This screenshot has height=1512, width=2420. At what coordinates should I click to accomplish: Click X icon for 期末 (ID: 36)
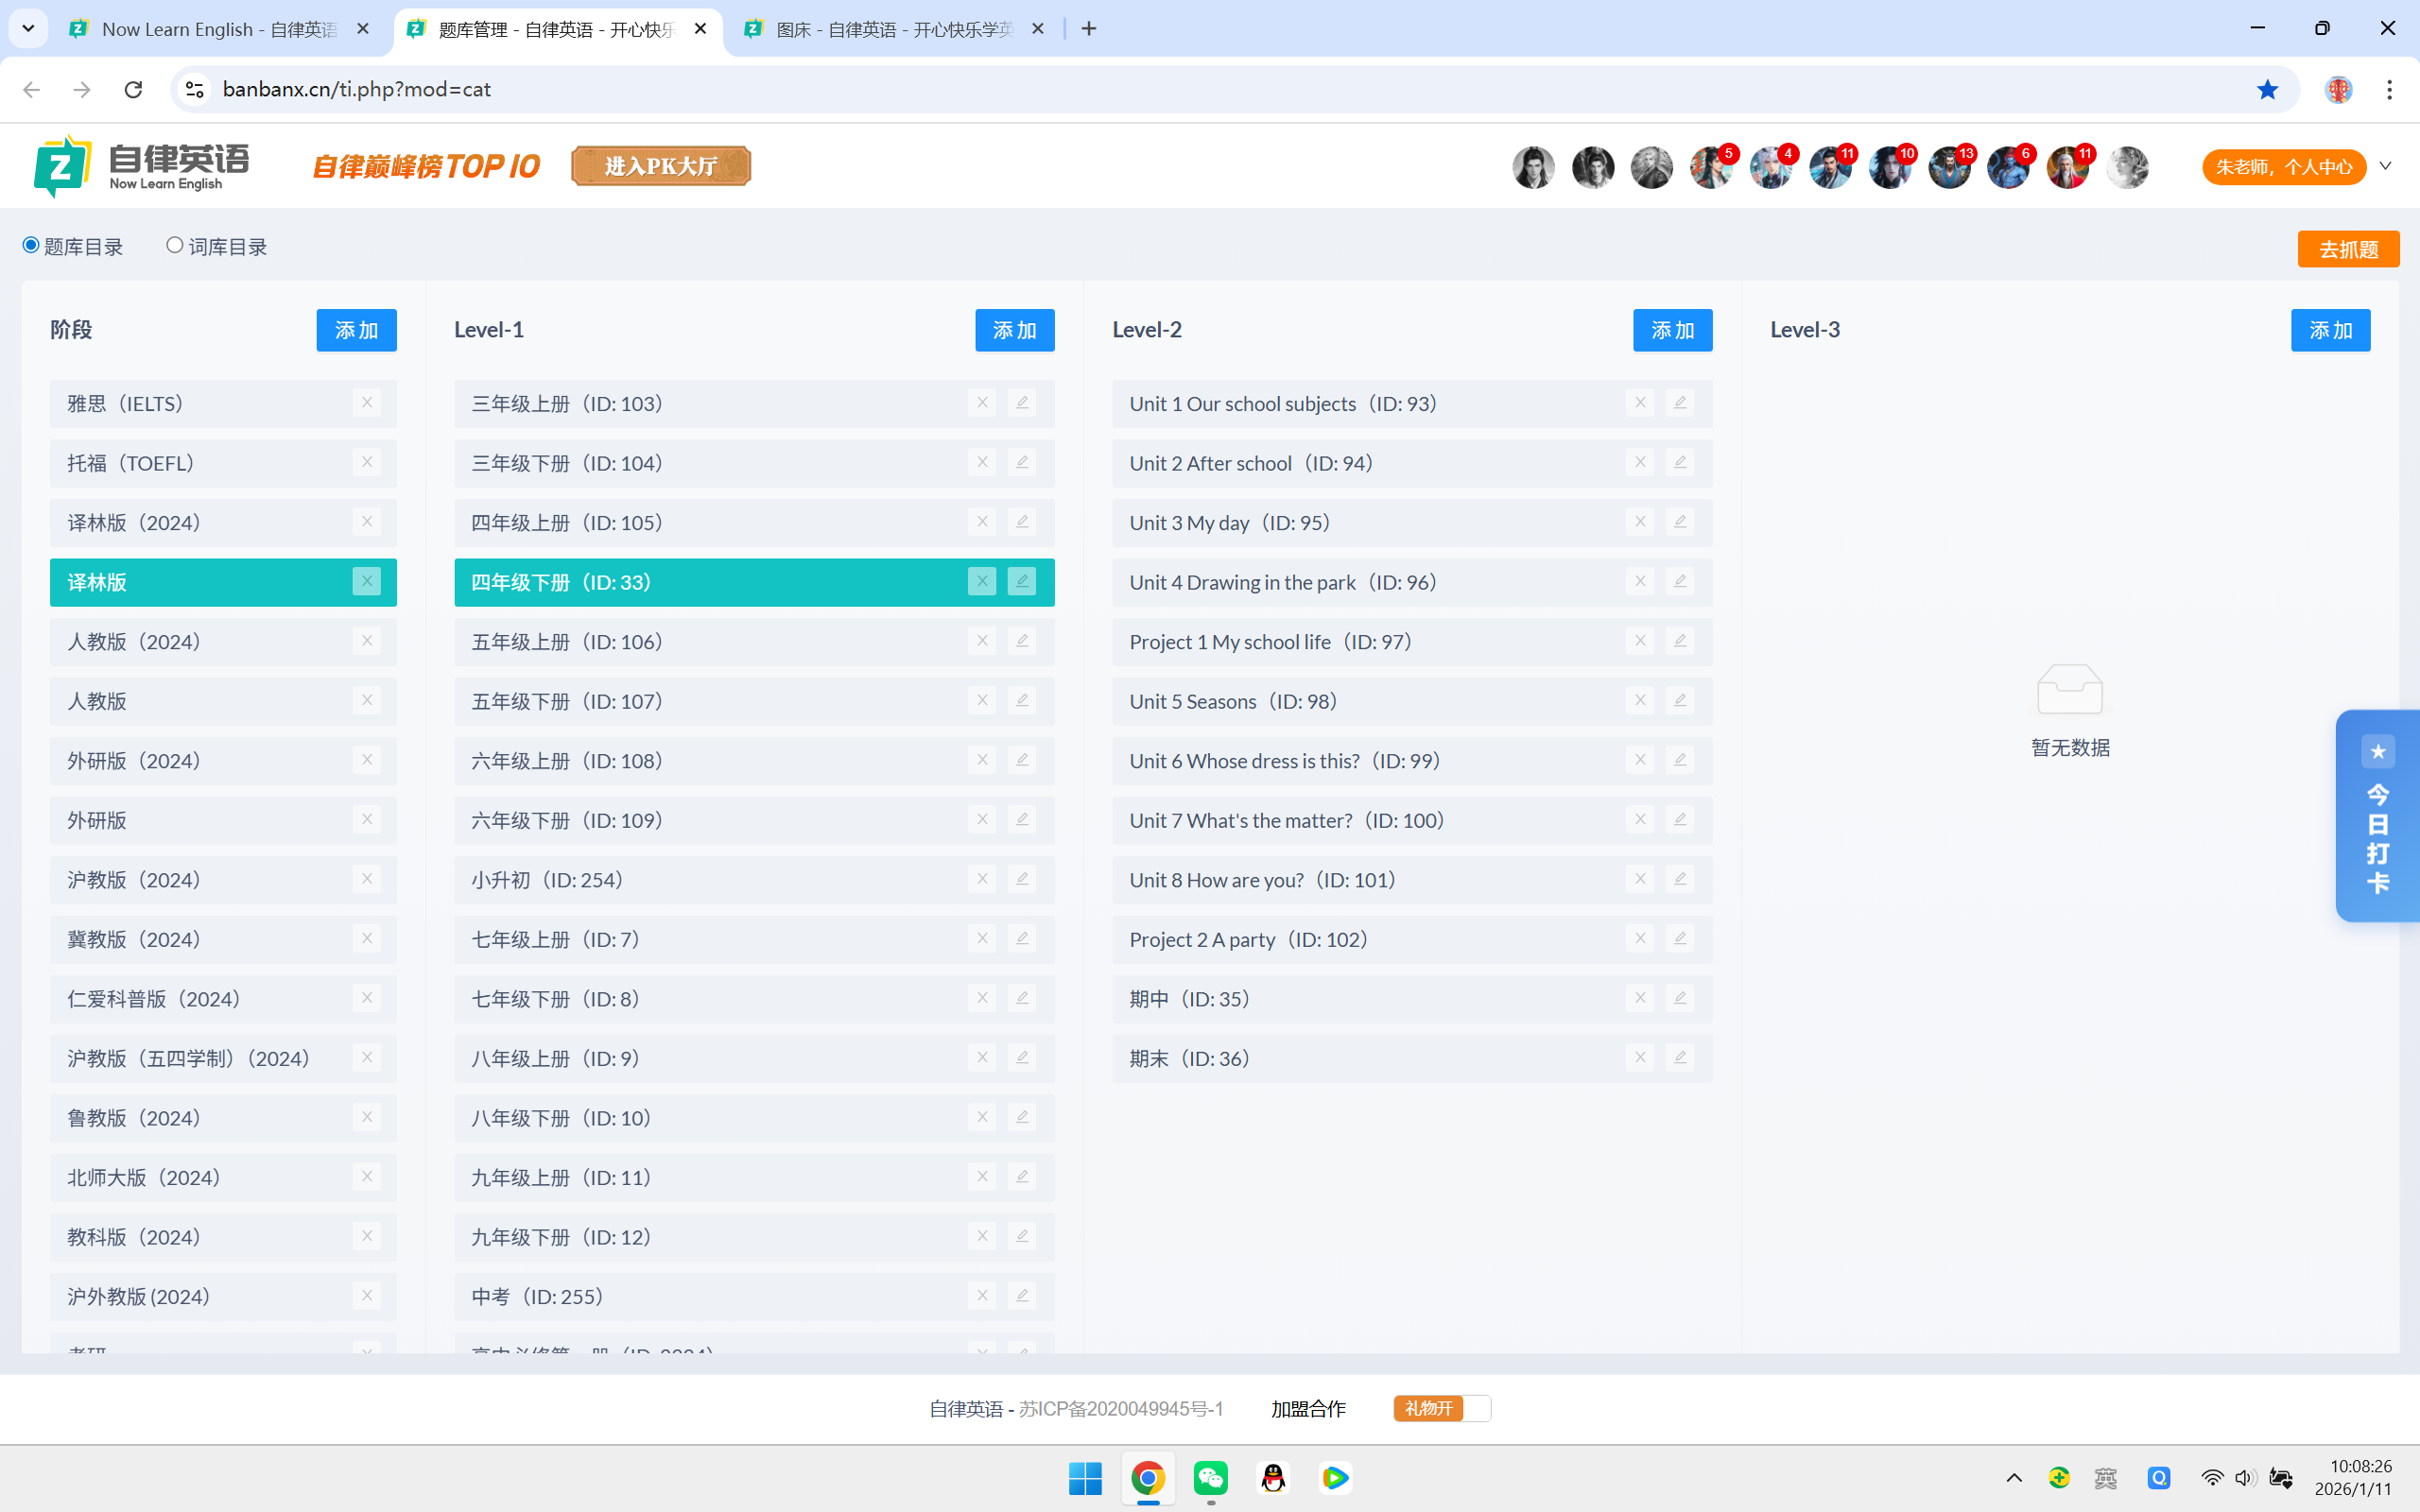(1639, 1058)
